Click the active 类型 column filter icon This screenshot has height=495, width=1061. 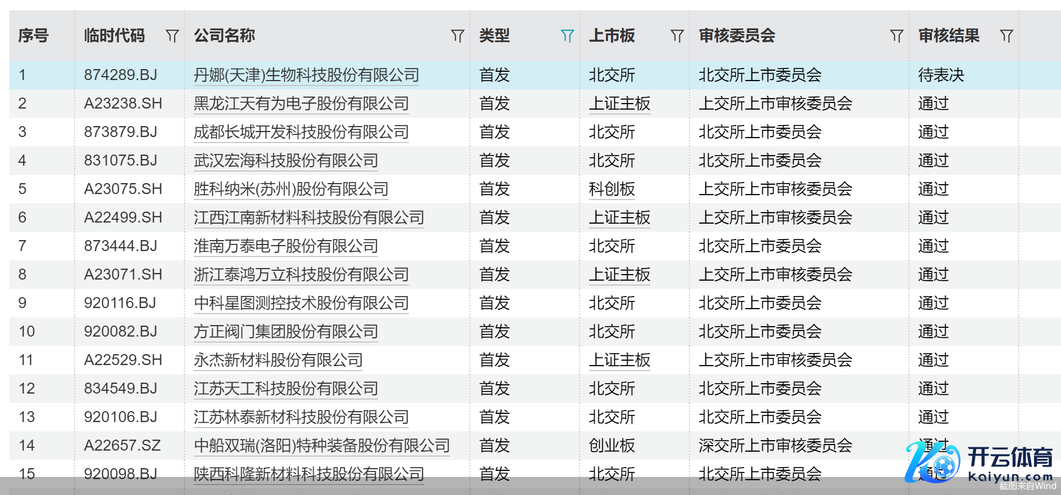pyautogui.click(x=567, y=36)
